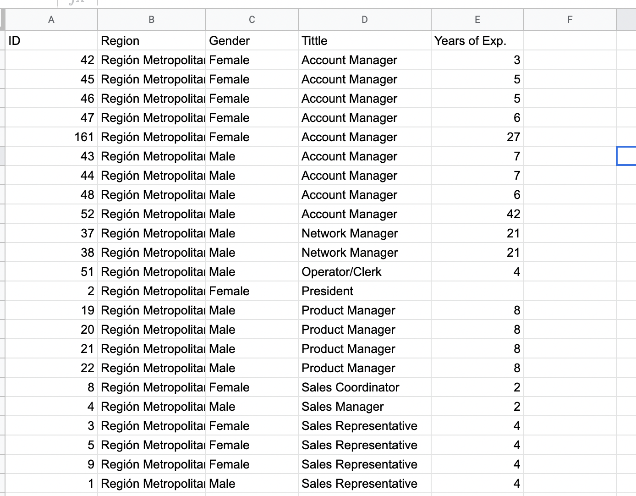Select column B header
The width and height of the screenshot is (636, 496).
(151, 20)
